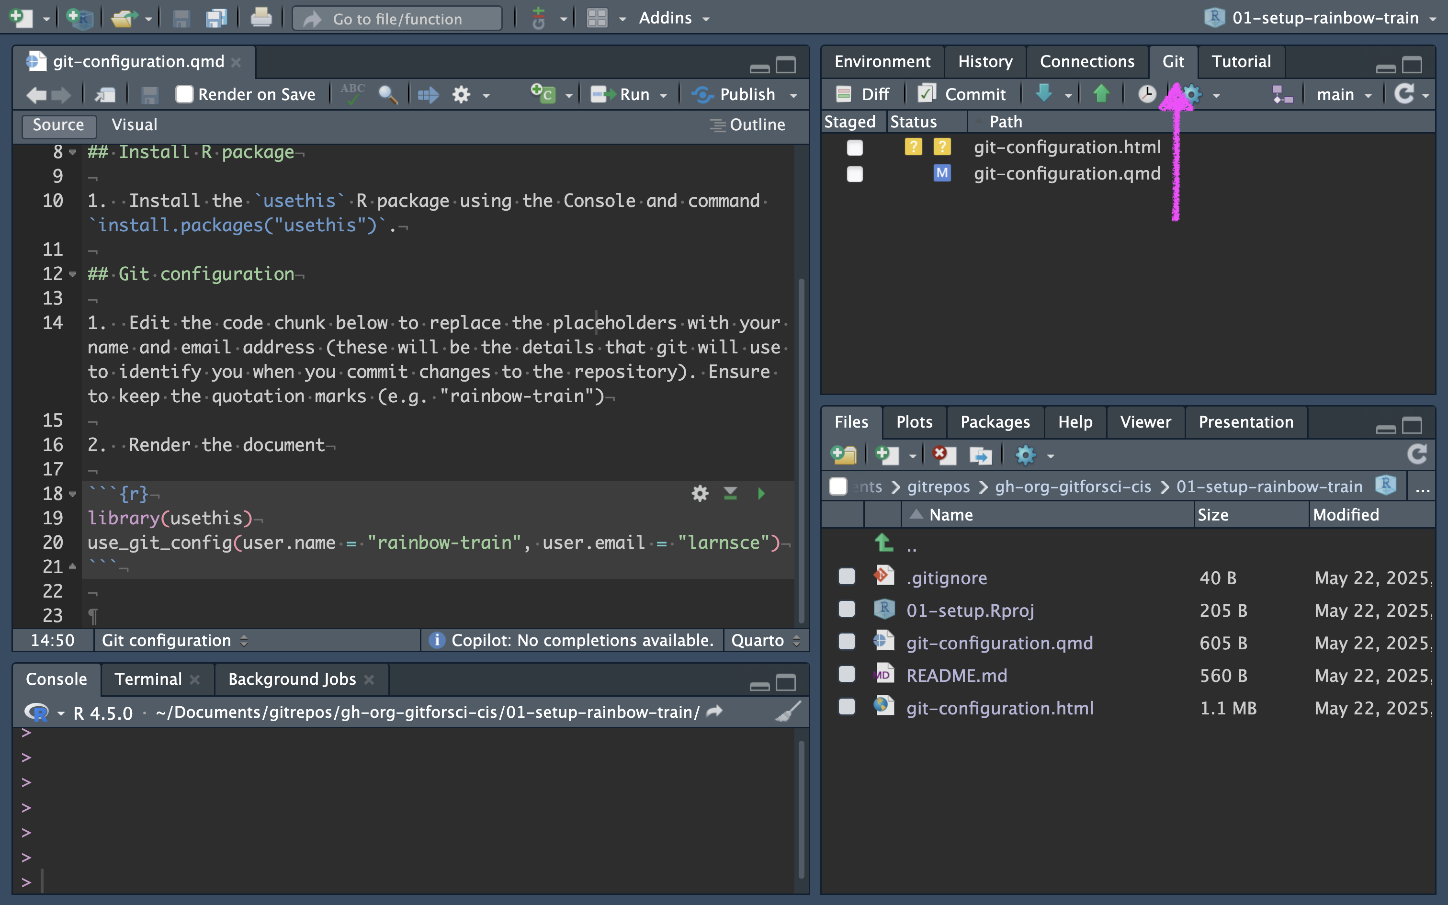Screen dimensions: 1448x905
Task: Stage git-configuration.qmd in Git pane
Action: pyautogui.click(x=855, y=173)
